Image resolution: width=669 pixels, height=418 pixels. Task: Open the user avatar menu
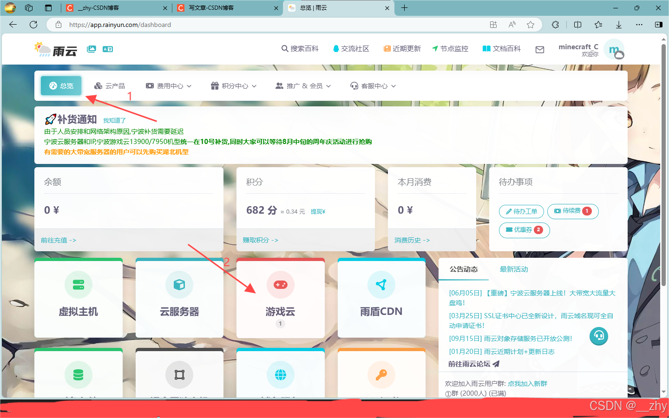point(614,49)
